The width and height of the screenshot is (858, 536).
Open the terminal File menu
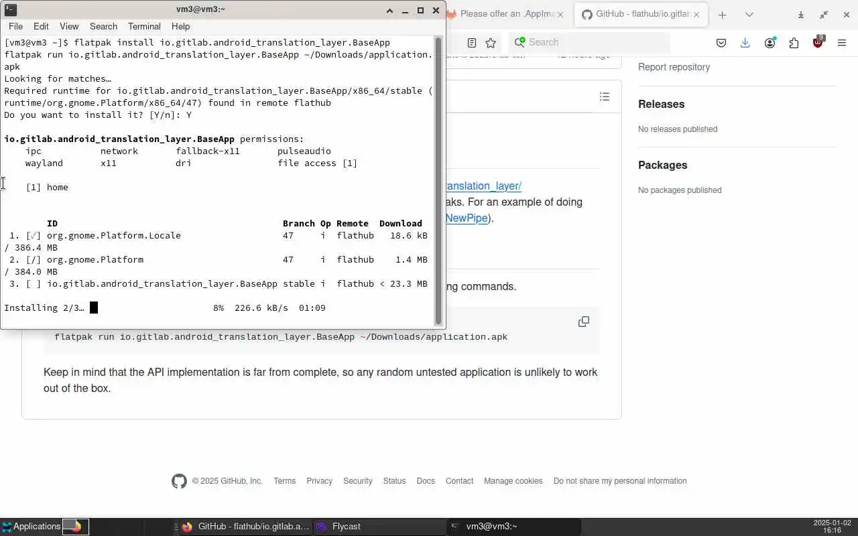[15, 26]
